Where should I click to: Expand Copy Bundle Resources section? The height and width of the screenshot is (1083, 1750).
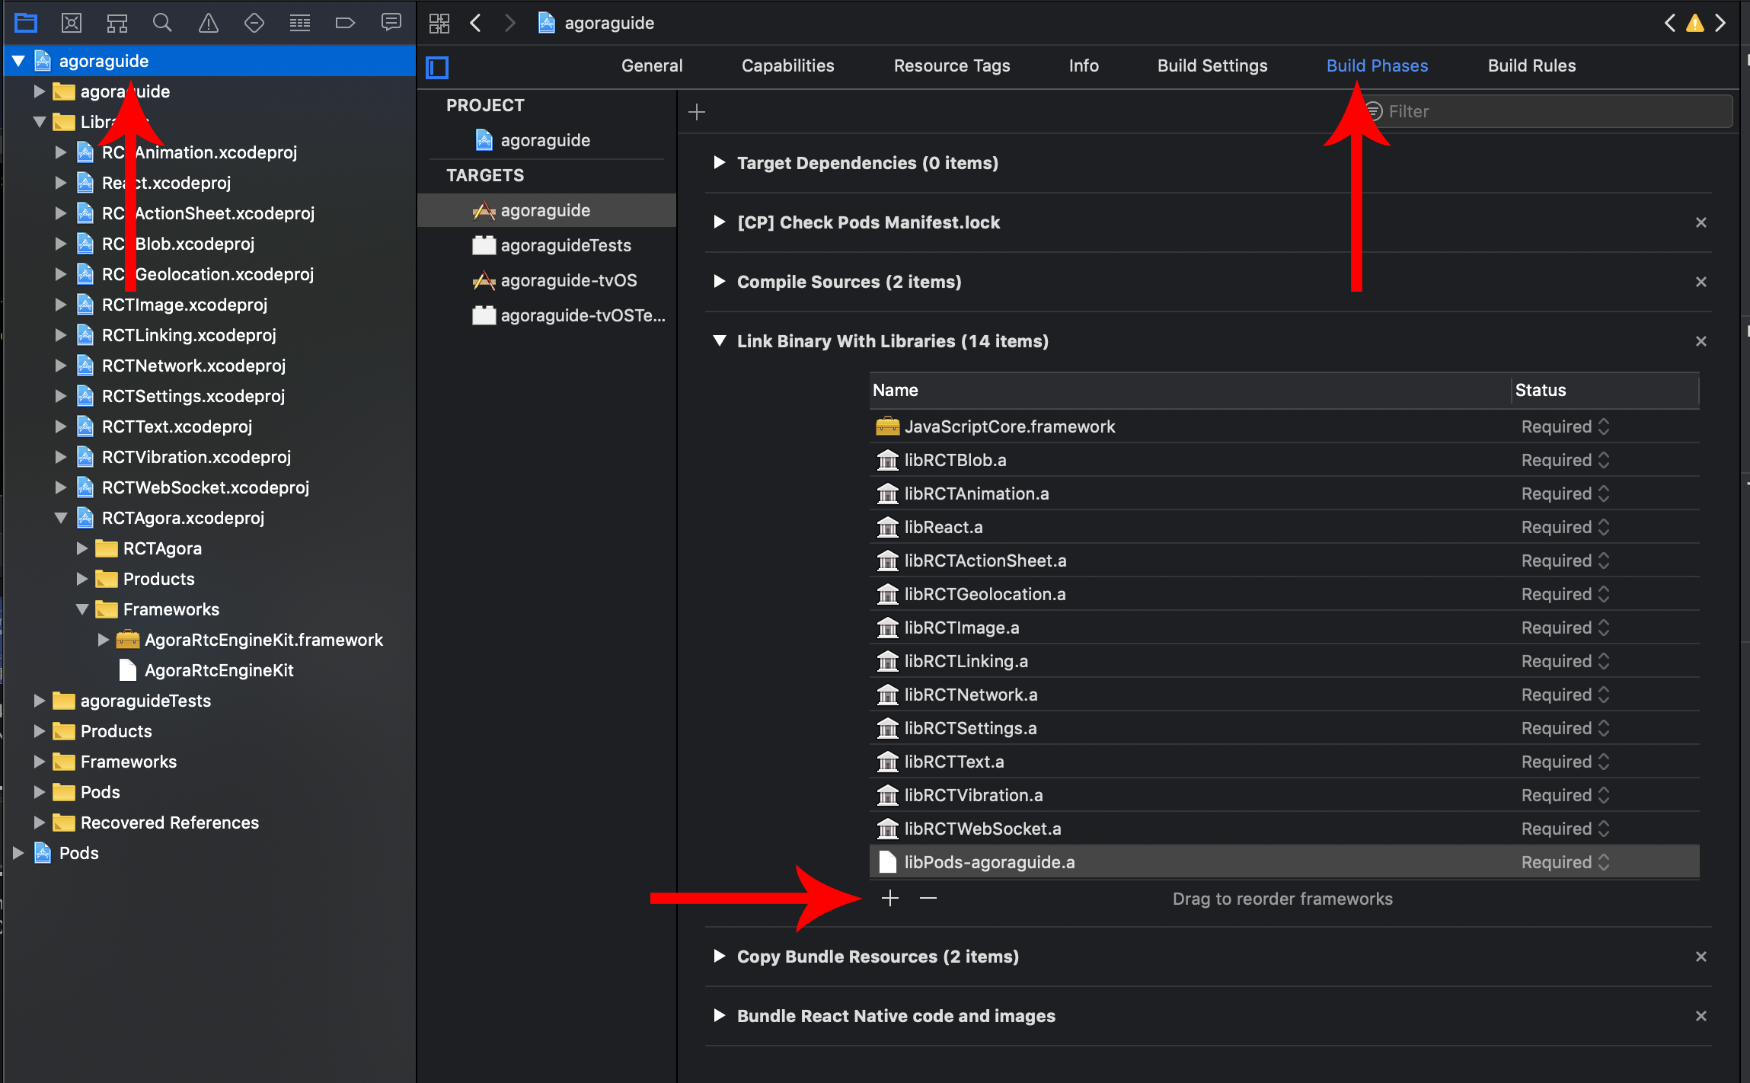tap(719, 957)
